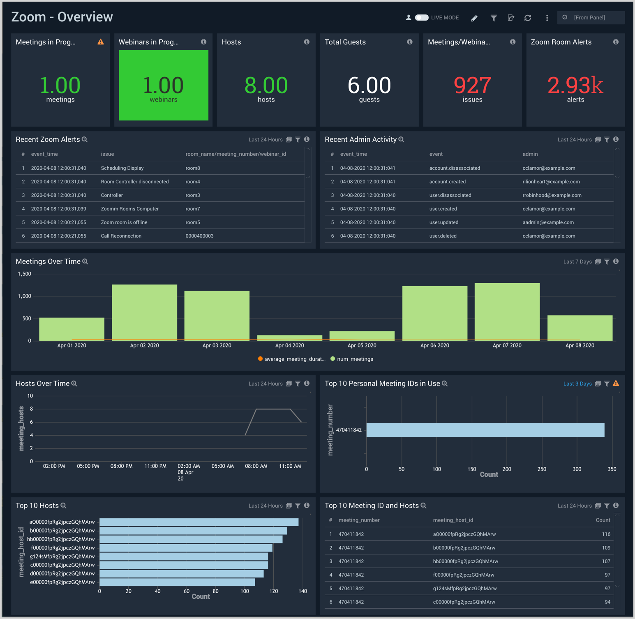This screenshot has height=619, width=635.
Task: Open the Last 3 Days time range selector
Action: click(x=577, y=383)
